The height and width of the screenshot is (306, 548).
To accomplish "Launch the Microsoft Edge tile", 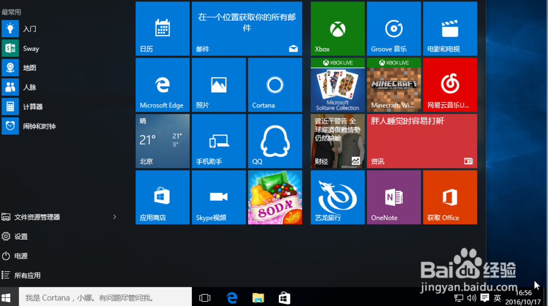I will coord(163,85).
